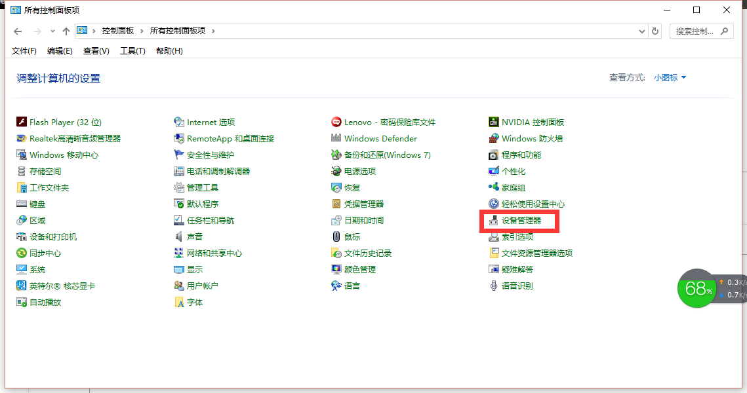The image size is (747, 393).
Task: Open the 小图标 view mode dropdown
Action: (x=670, y=77)
